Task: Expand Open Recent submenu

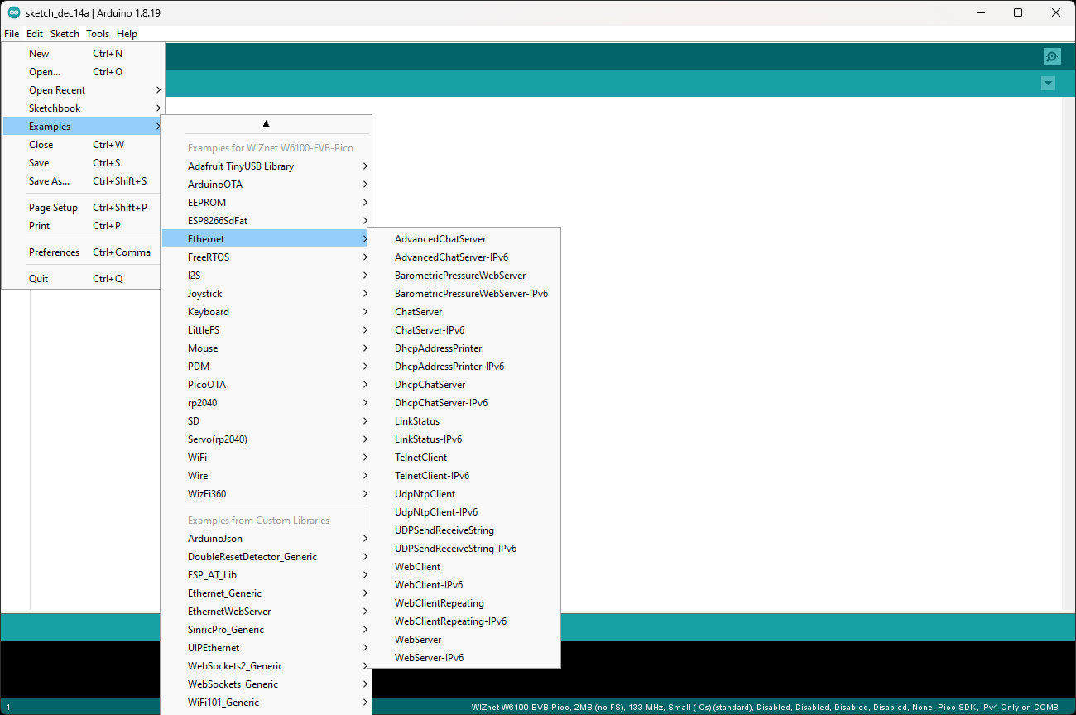Action: coord(83,90)
